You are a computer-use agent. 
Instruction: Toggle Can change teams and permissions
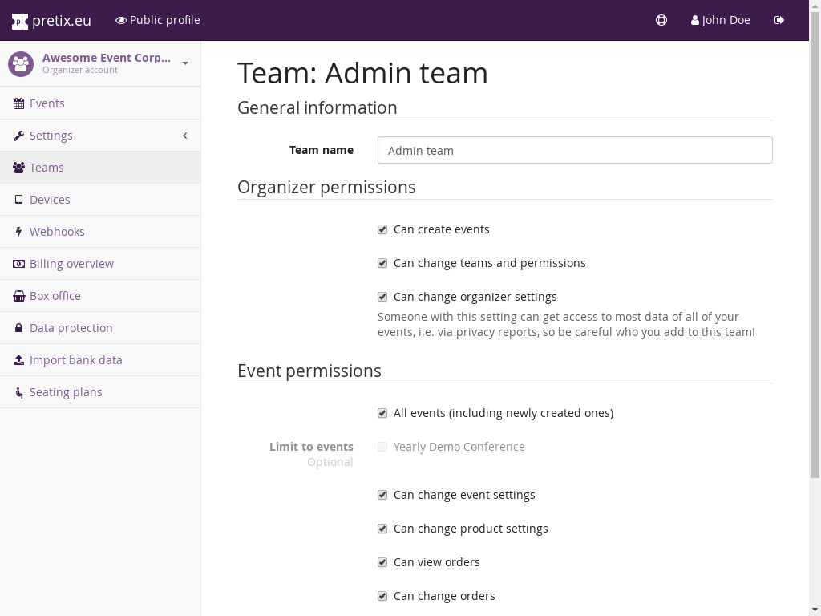pyautogui.click(x=382, y=263)
